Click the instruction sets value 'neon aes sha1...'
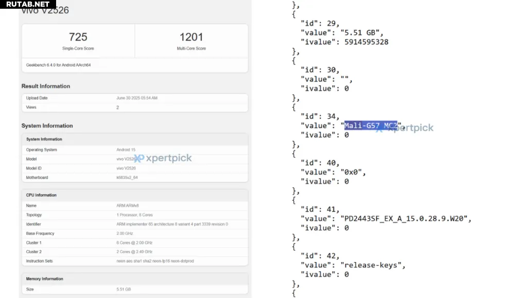This screenshot has width=527, height=298. point(155,261)
